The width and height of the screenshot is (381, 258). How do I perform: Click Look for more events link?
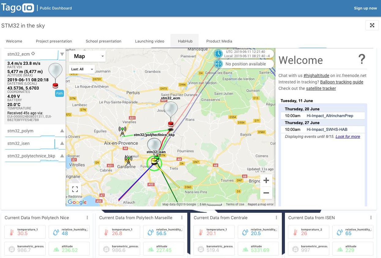pos(348,136)
